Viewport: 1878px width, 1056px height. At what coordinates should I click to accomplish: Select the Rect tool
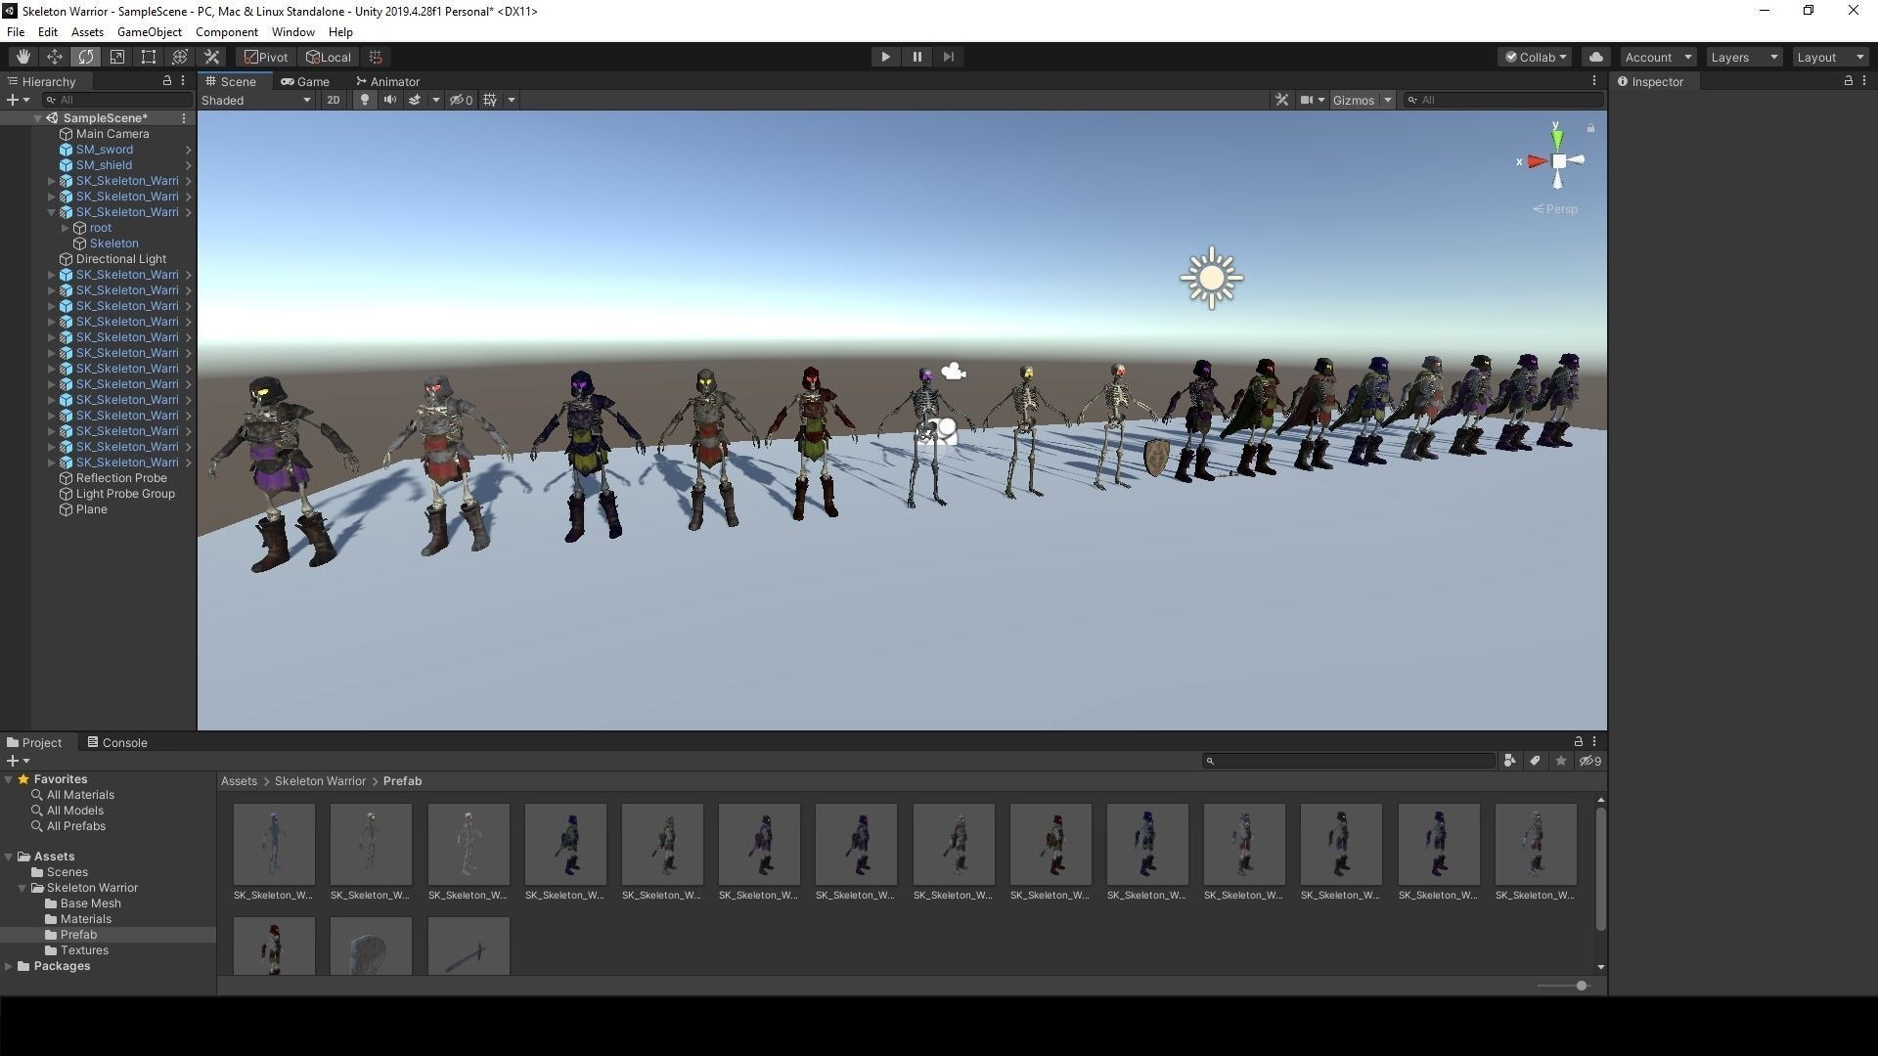coord(148,57)
